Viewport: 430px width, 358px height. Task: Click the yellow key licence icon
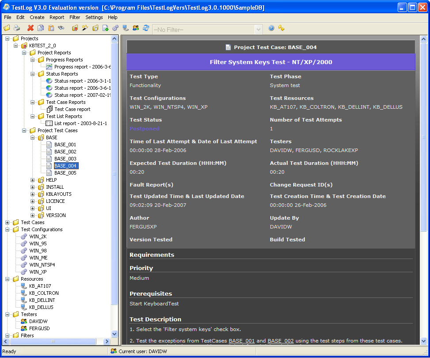click(x=281, y=28)
